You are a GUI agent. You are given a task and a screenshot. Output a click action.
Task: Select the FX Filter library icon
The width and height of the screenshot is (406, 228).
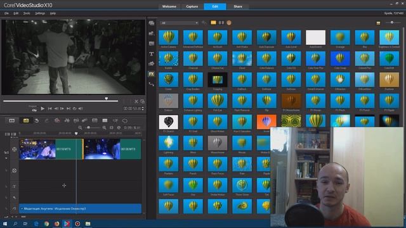(x=152, y=74)
